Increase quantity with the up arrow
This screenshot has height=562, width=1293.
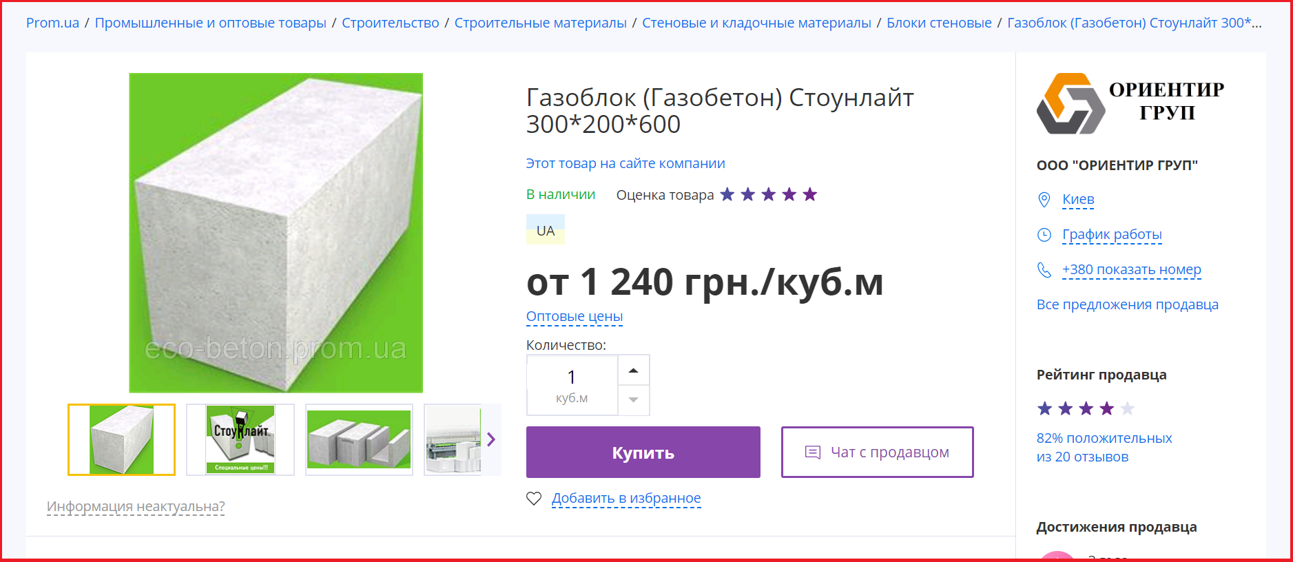click(x=634, y=371)
